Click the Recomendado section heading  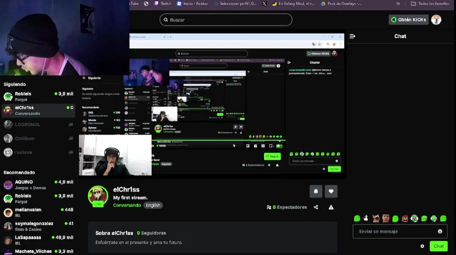19,172
